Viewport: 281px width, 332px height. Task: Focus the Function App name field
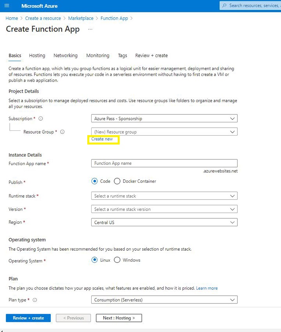pyautogui.click(x=164, y=163)
